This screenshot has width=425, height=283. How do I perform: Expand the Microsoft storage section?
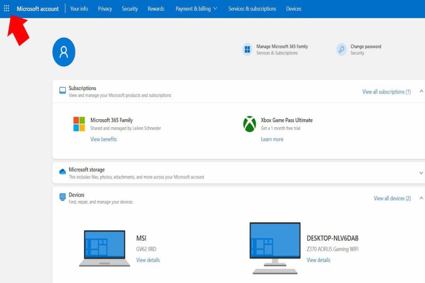(x=421, y=173)
